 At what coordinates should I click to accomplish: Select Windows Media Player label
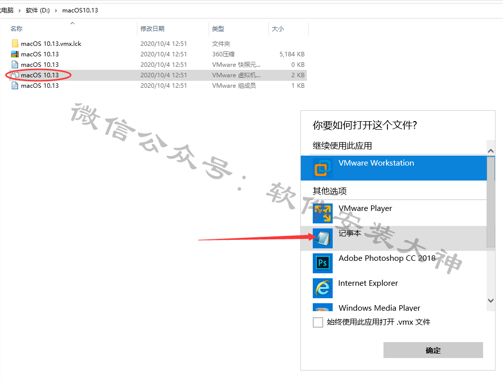(379, 308)
